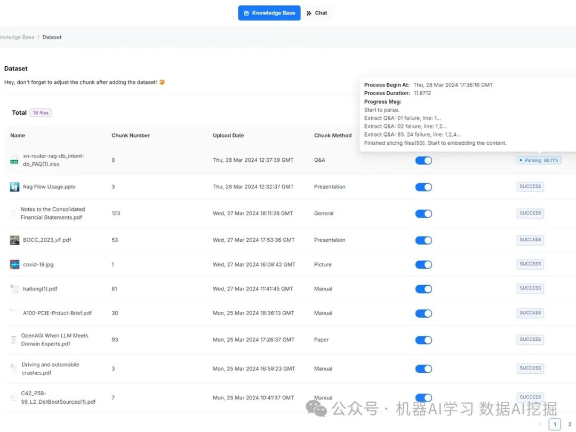Toggle the switch for A100-PCIE-Prduct-Brief.pdf
This screenshot has width=576, height=432.
click(423, 313)
